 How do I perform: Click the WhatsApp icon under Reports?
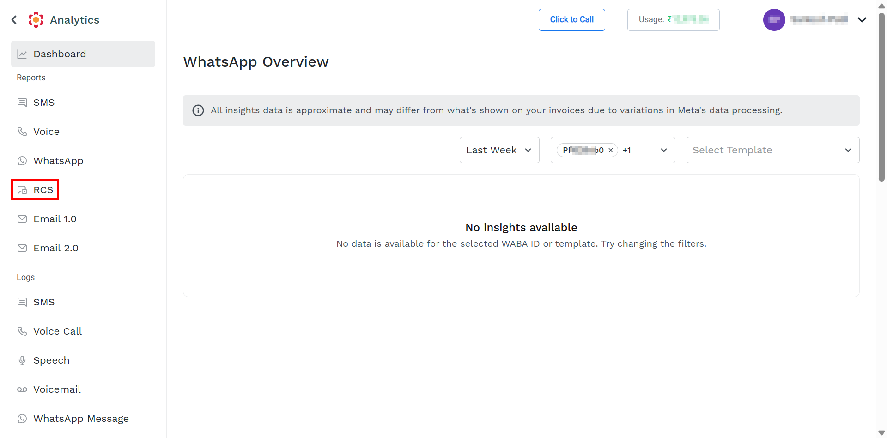[22, 161]
